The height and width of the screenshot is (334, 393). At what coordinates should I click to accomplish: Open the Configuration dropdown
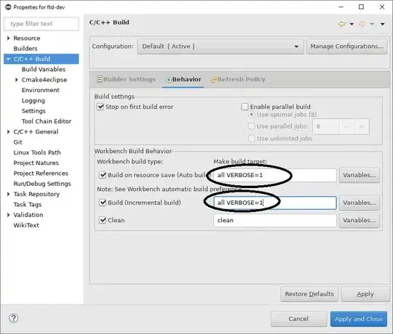(x=221, y=46)
